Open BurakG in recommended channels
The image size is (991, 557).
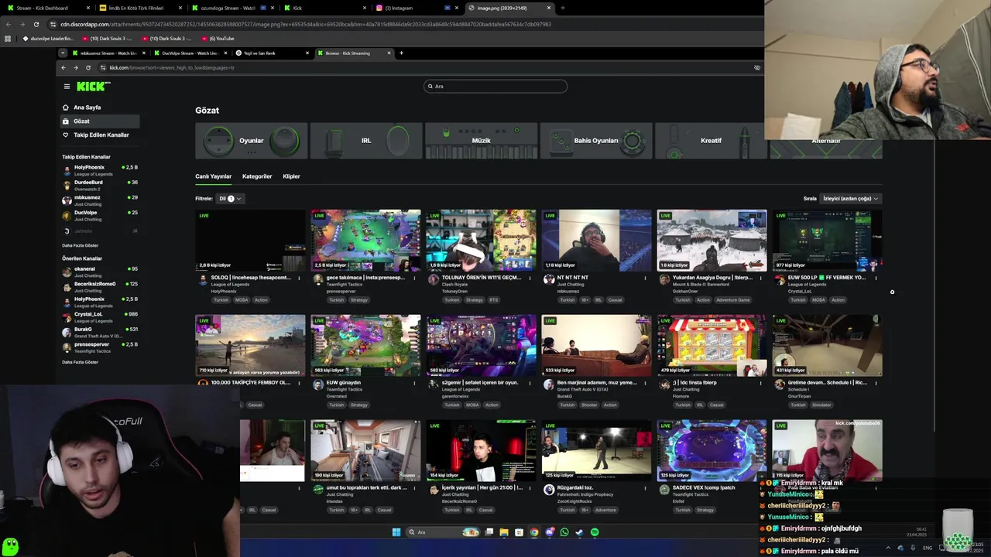tap(100, 332)
